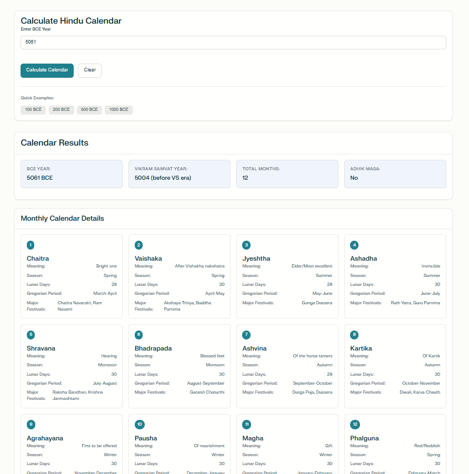Click the Kartika month name

(x=361, y=348)
